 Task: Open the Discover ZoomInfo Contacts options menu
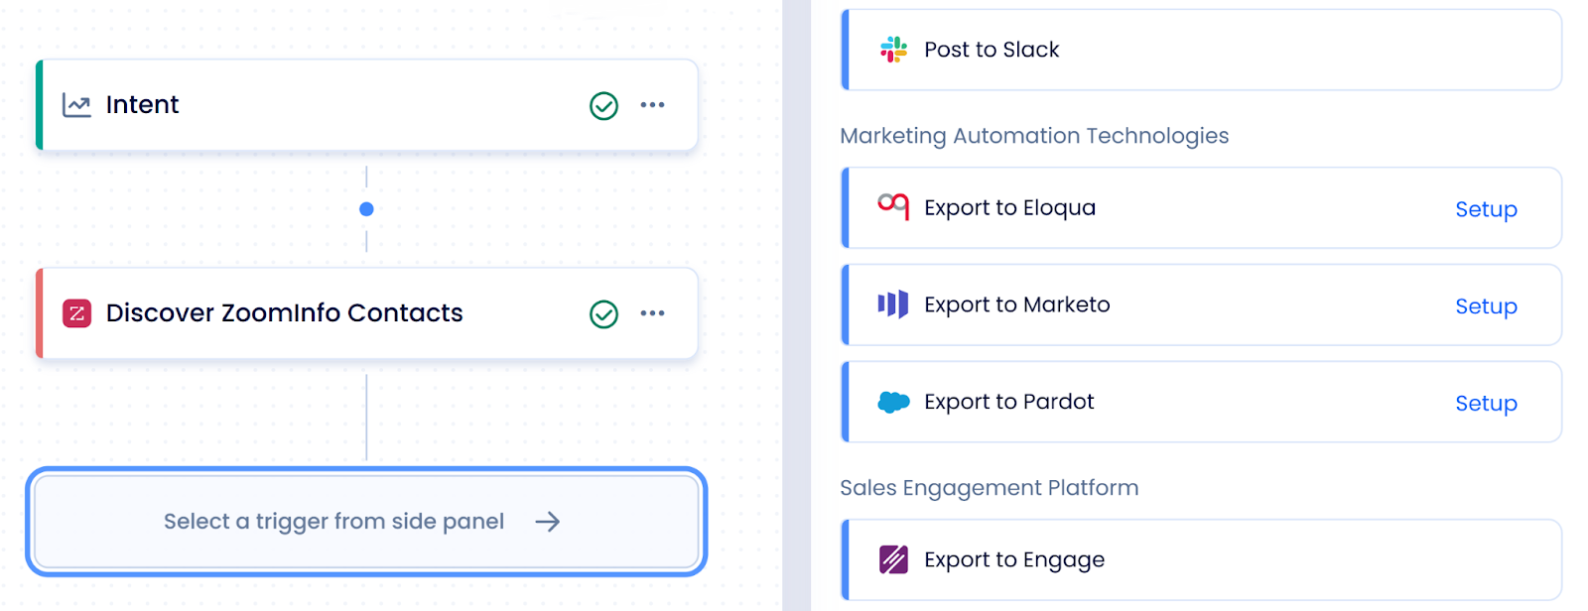click(x=653, y=312)
